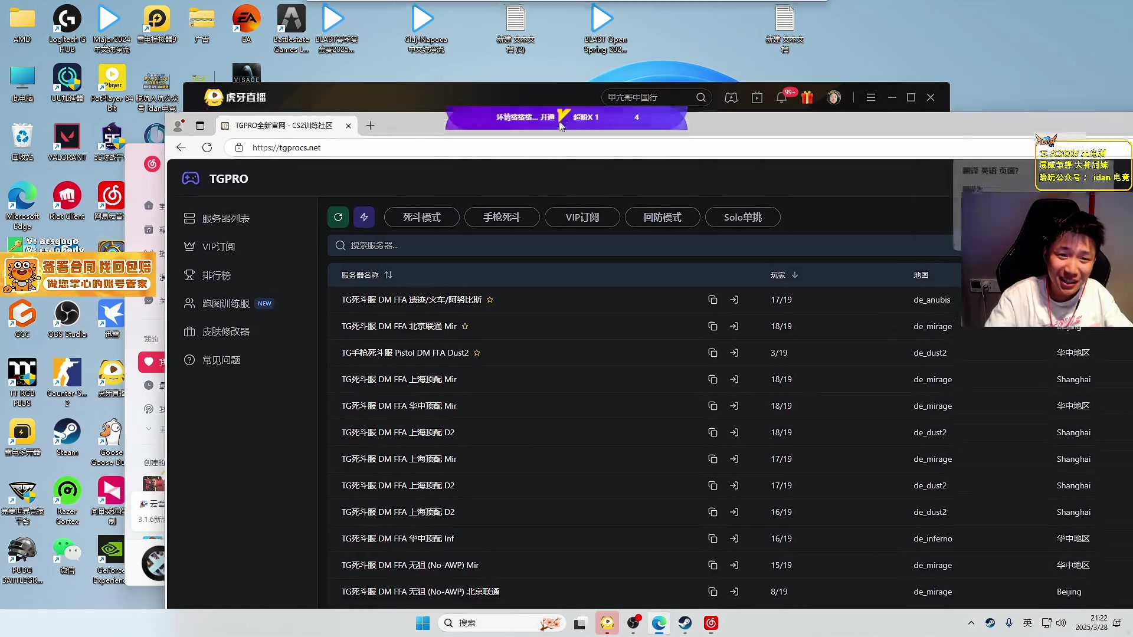Open the Huya gift box icon
This screenshot has height=637, width=1133.
tap(807, 98)
